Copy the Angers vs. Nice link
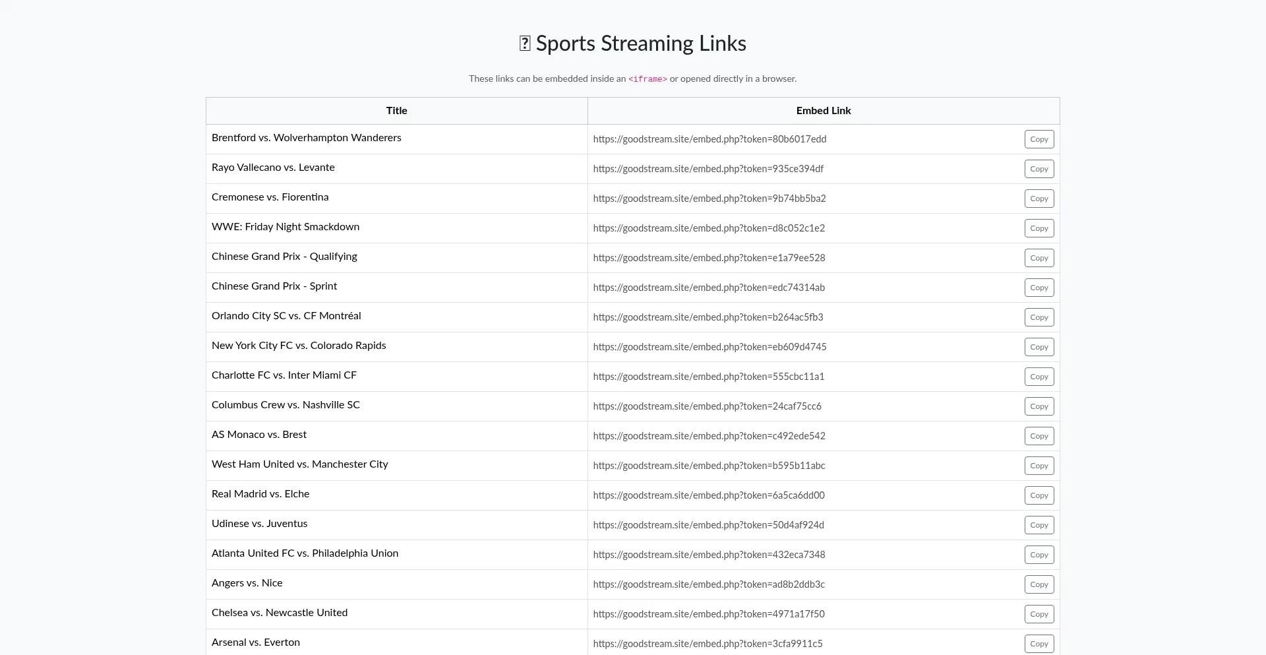This screenshot has width=1266, height=655. 1039,584
